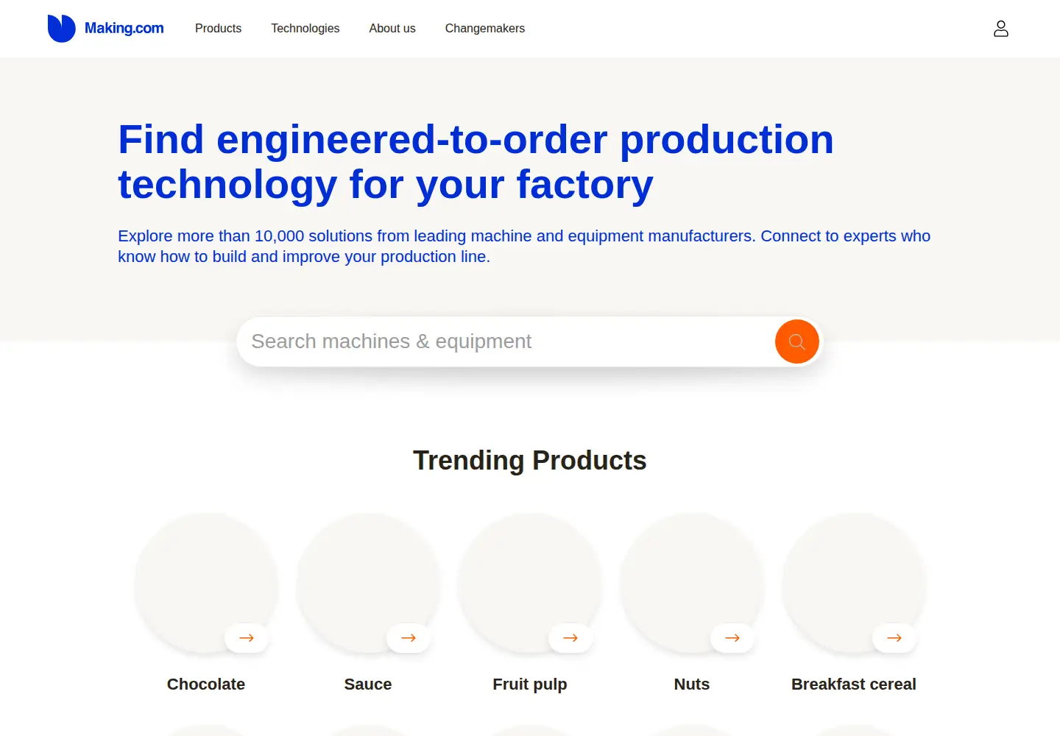Viewport: 1060px width, 736px height.
Task: Open the Fruit pulp product link
Action: coord(530,684)
